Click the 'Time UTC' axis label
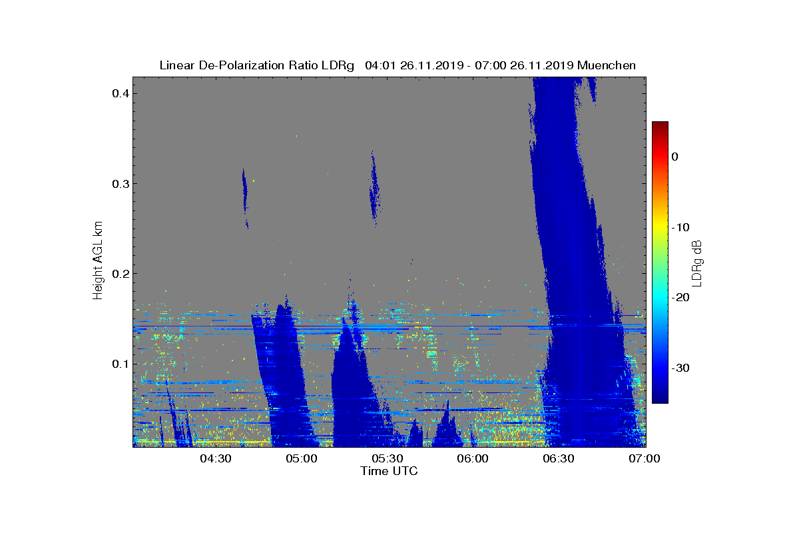The height and width of the screenshot is (533, 799). pos(390,471)
